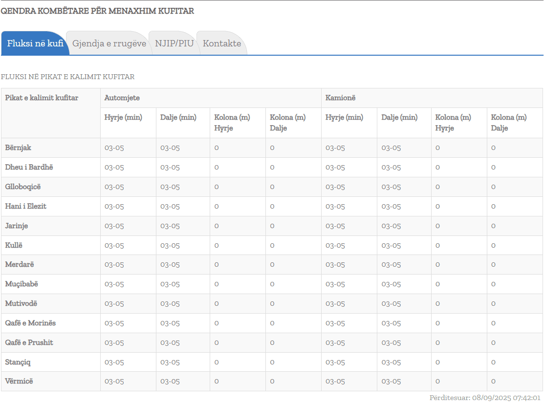Image resolution: width=544 pixels, height=404 pixels.
Task: Go to the Kontakte tab
Action: pyautogui.click(x=222, y=43)
